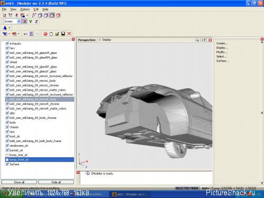The height and width of the screenshot is (198, 264).
Task: Open dropdown arrow beside blue cone icon
Action: point(10,28)
